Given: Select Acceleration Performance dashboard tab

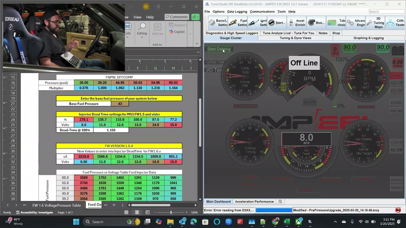Looking at the screenshot, I should (x=254, y=201).
